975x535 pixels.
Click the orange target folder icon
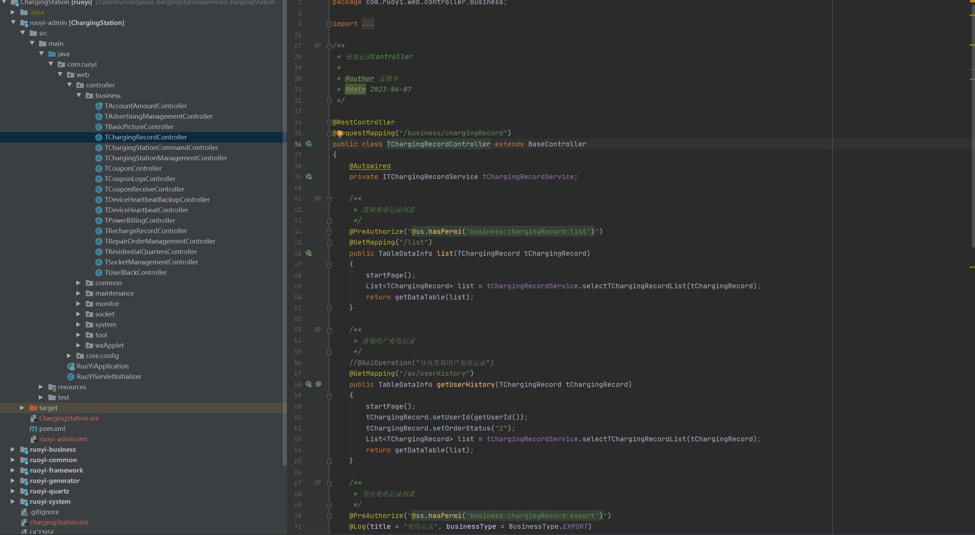pyautogui.click(x=33, y=408)
